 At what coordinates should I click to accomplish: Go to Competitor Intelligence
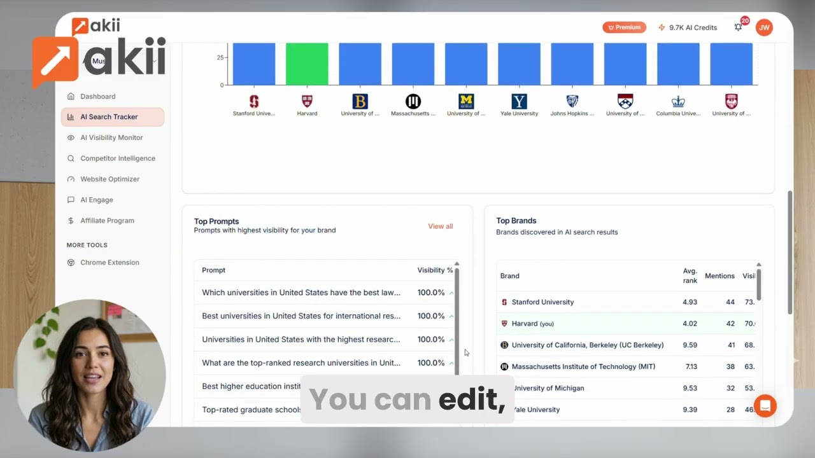coord(118,158)
